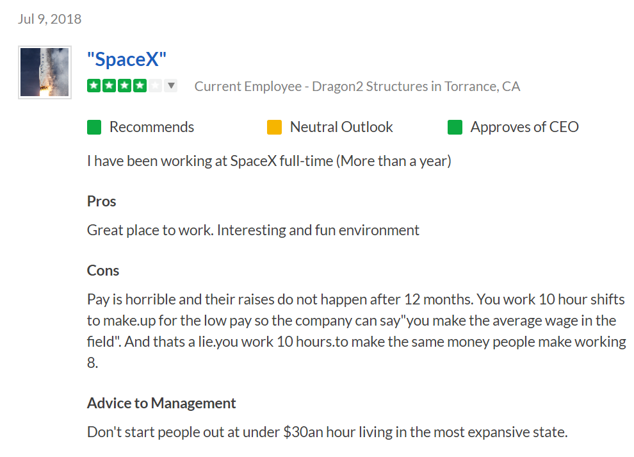This screenshot has height=457, width=634.
Task: Click the green Approves of CEO square
Action: point(455,127)
